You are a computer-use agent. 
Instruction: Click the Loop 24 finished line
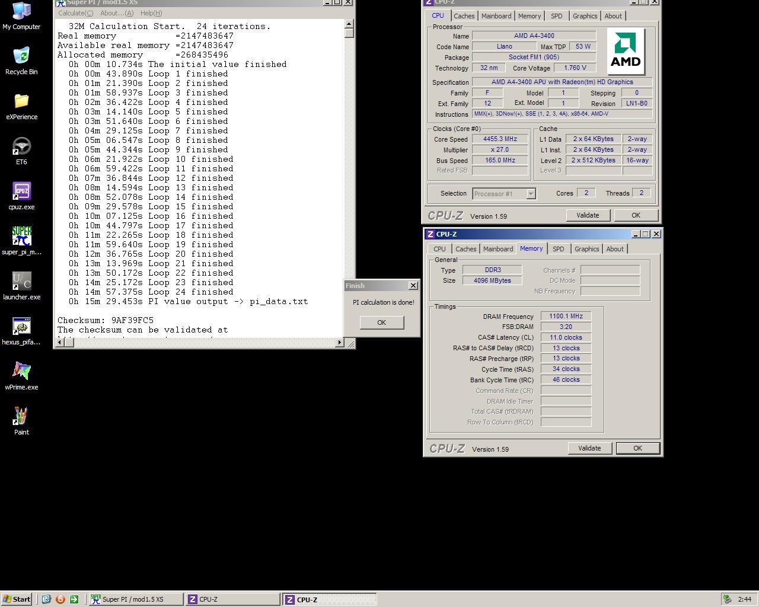tap(151, 292)
